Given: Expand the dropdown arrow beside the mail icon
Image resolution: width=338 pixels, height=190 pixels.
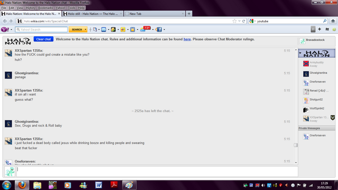Looking at the screenshot, I should point(108,30).
